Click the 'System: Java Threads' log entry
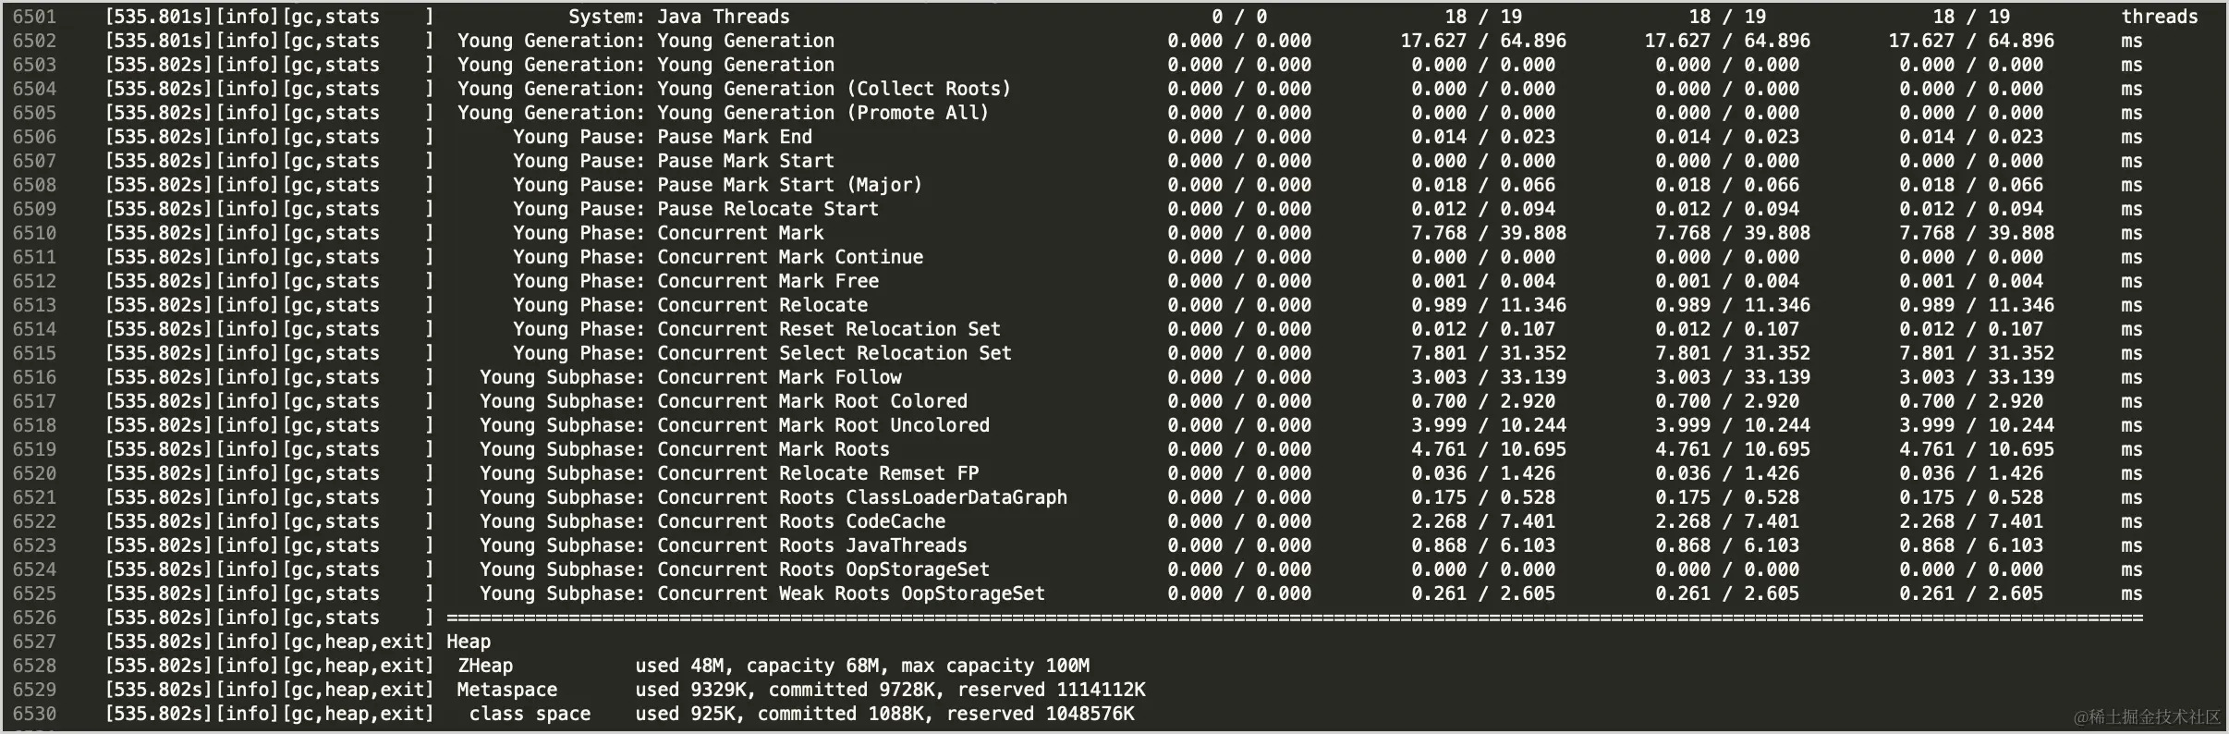The image size is (2229, 734). (x=679, y=17)
